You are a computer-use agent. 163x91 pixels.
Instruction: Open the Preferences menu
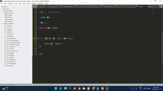tap(40, 4)
